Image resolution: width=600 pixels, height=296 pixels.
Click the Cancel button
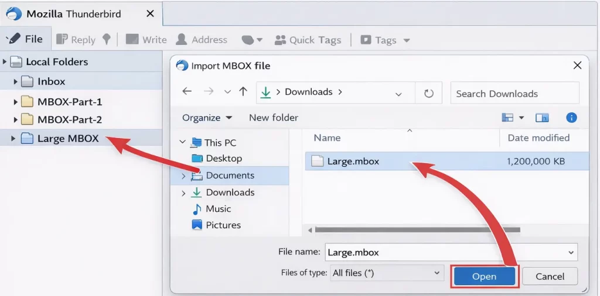point(550,277)
